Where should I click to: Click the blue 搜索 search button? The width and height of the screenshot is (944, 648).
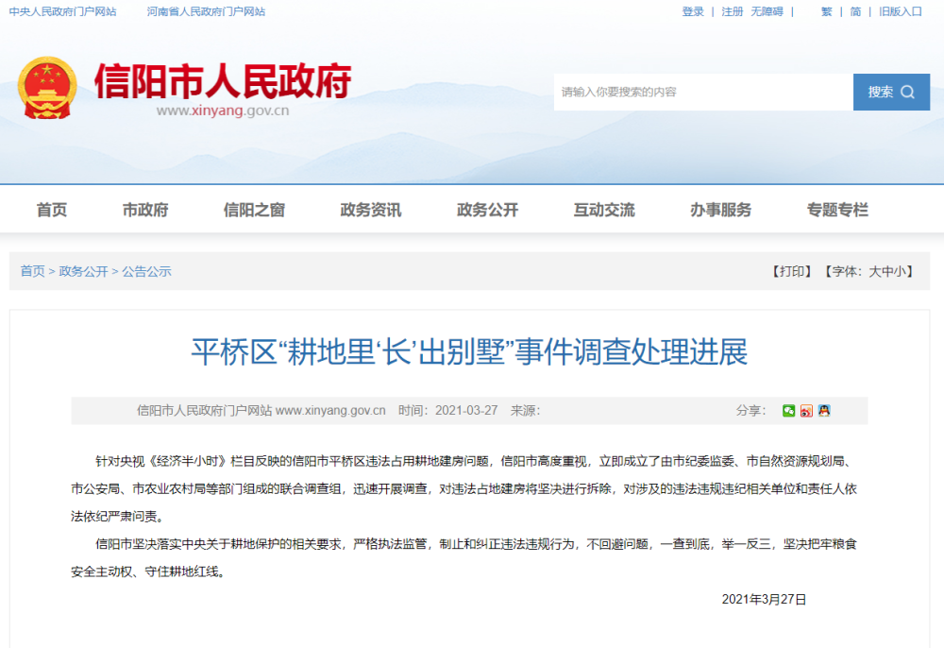pyautogui.click(x=891, y=92)
